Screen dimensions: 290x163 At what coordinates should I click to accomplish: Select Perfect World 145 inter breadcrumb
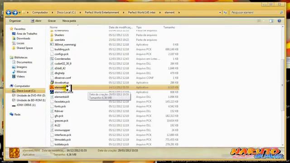(x=142, y=13)
